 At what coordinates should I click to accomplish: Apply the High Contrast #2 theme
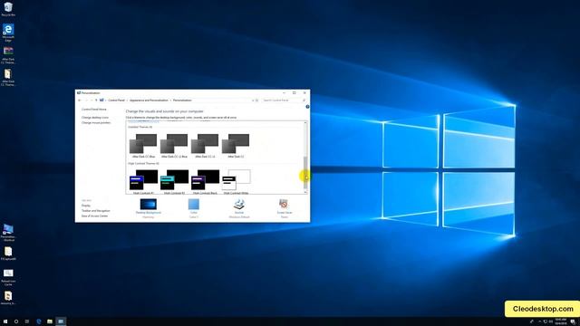click(174, 181)
